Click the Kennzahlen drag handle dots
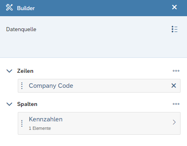 click(x=22, y=123)
